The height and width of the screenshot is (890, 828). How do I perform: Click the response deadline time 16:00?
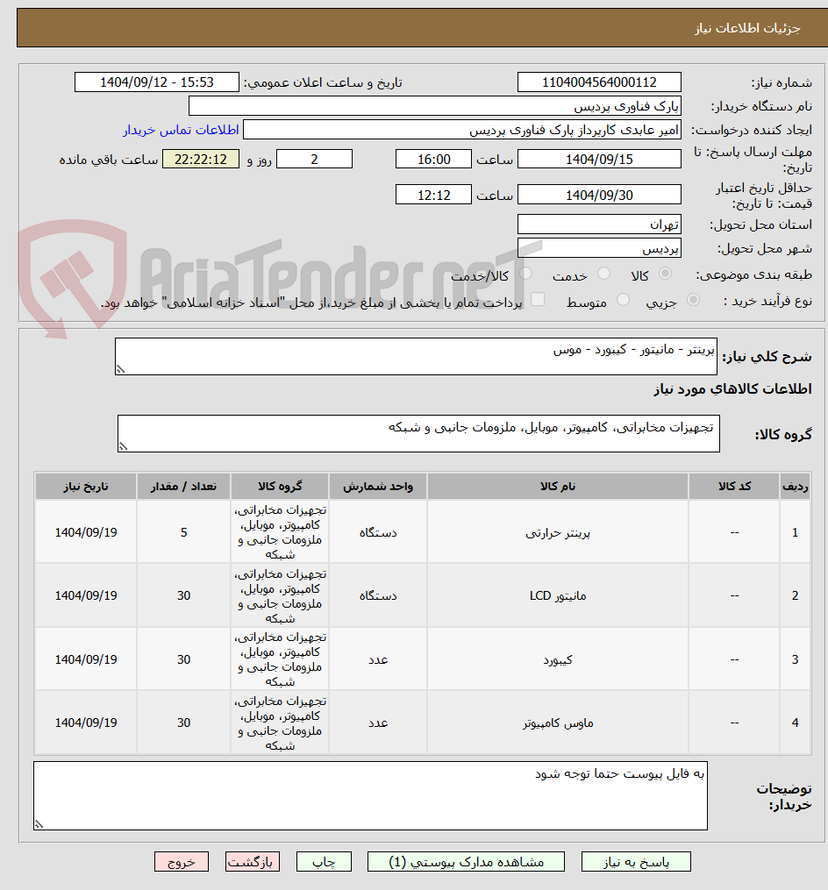[x=433, y=160]
